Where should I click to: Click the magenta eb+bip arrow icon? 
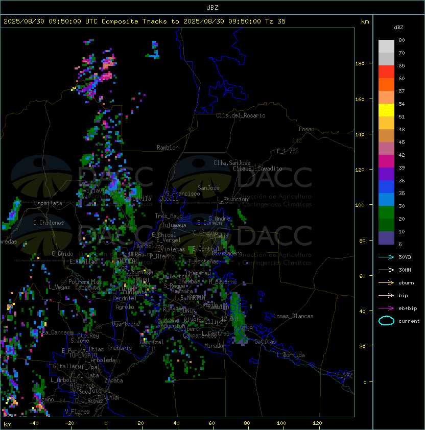[386, 308]
